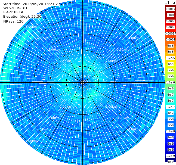176x165 pixels.
Task: Click the 6e-5 colorbar label
Action: click(x=171, y=46)
